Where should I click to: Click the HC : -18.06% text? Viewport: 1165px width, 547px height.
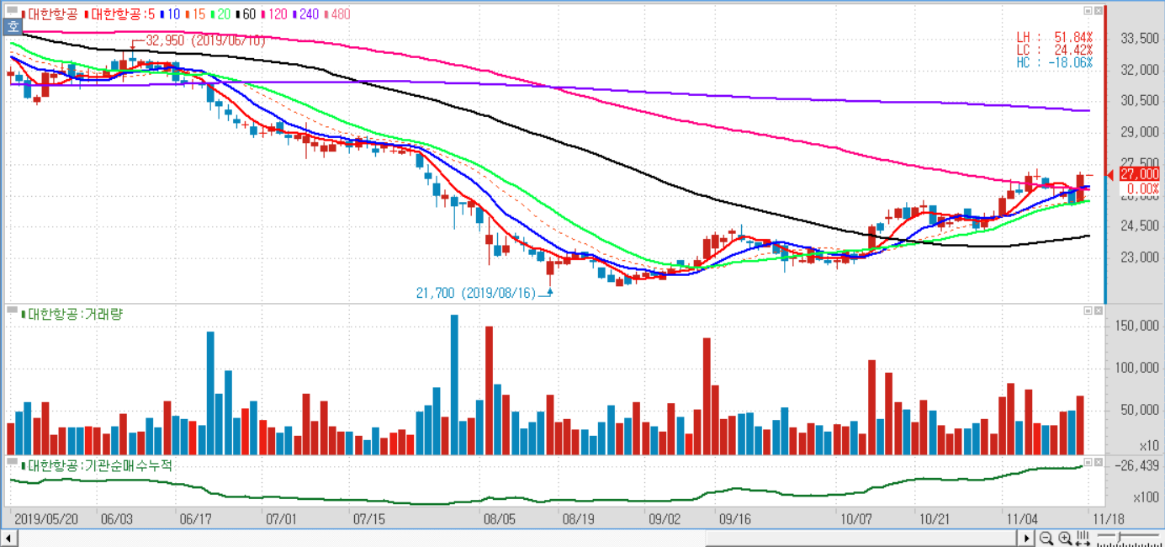tap(1054, 62)
